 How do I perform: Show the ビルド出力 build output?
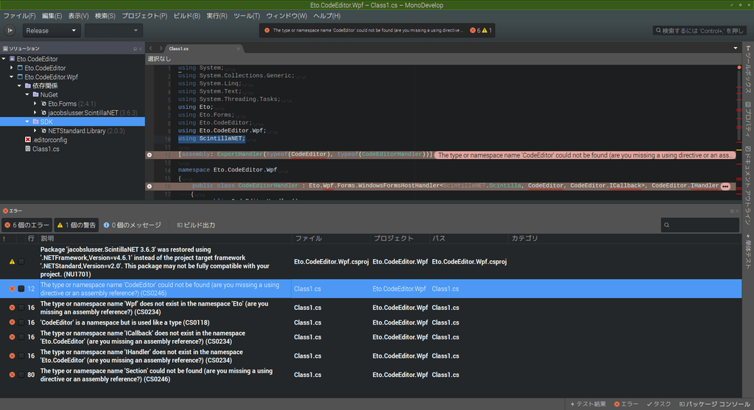[x=196, y=225]
